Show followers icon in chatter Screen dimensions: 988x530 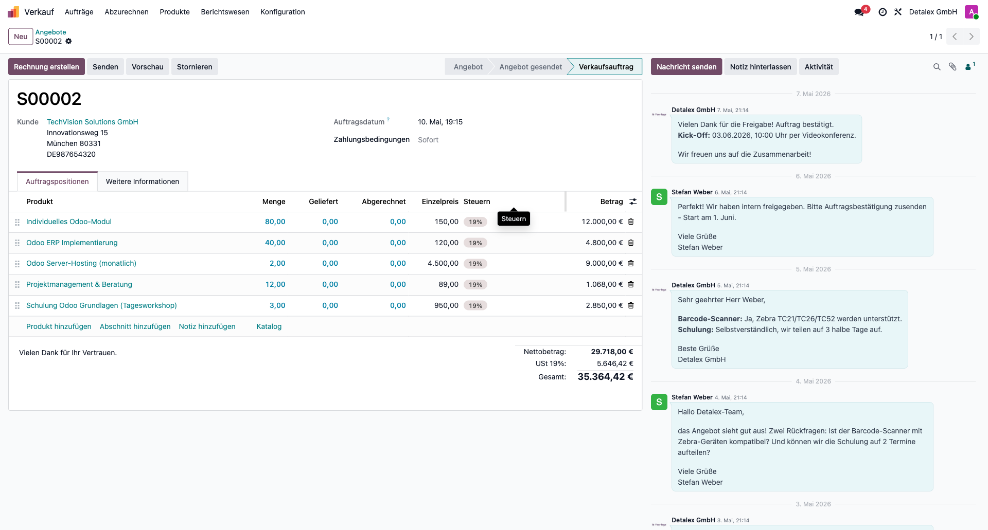coord(969,66)
